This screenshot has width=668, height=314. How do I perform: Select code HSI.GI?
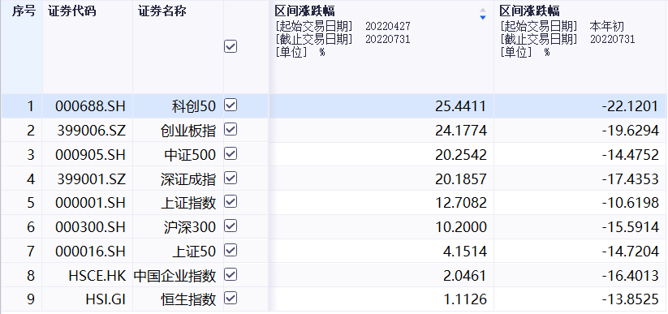pos(106,299)
